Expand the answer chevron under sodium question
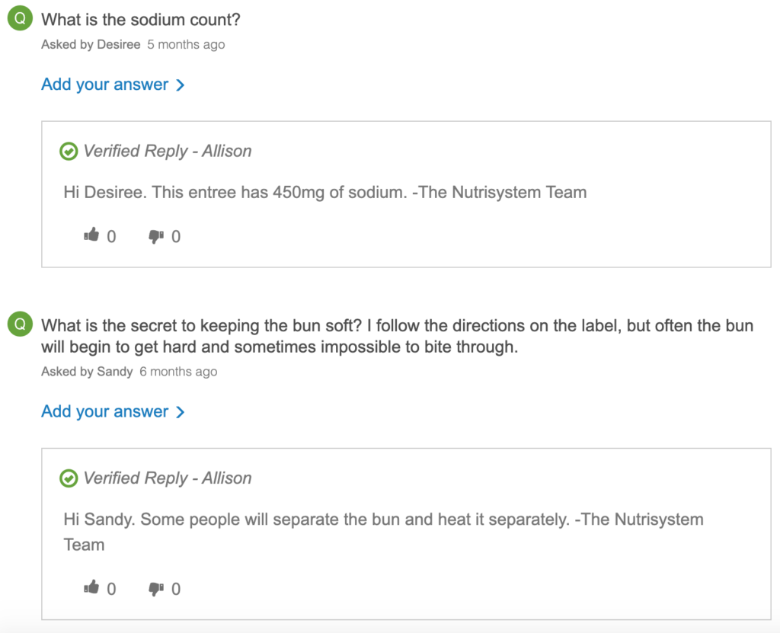Viewport: 780px width, 633px height. 181,85
